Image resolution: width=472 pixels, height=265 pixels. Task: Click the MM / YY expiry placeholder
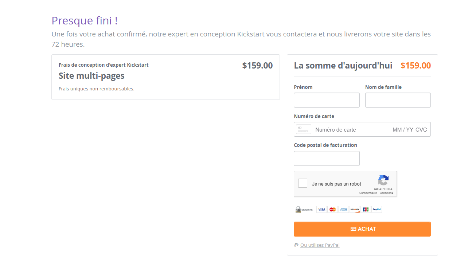point(403,130)
